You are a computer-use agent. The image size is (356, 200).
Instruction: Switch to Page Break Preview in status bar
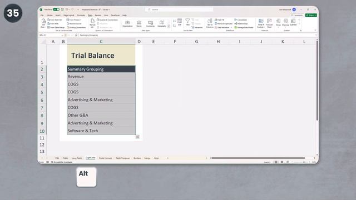[288, 162]
